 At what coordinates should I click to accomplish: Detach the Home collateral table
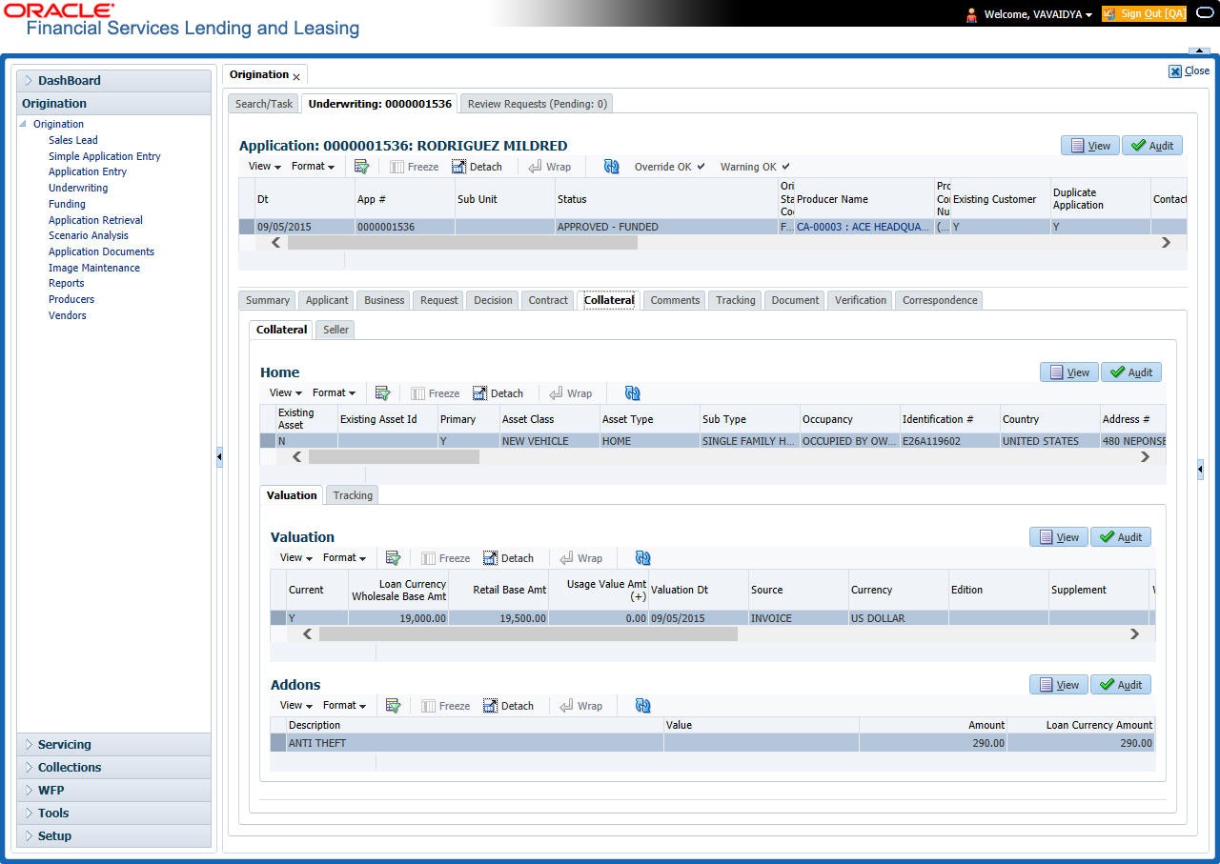pos(498,393)
